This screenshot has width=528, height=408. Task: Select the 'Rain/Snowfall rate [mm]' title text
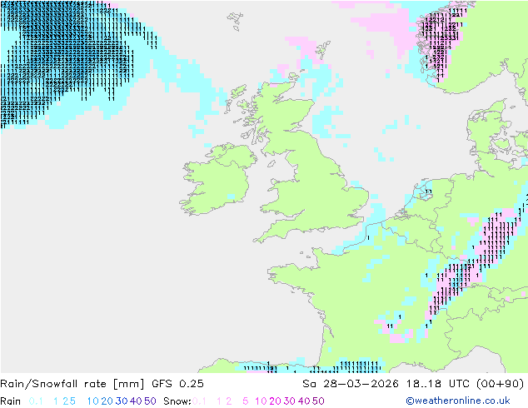pos(72,384)
